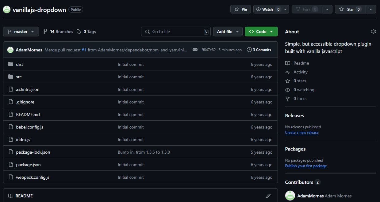The height and width of the screenshot is (202, 380).
Task: Open the Fork options dropdown arrow
Action: [327, 9]
